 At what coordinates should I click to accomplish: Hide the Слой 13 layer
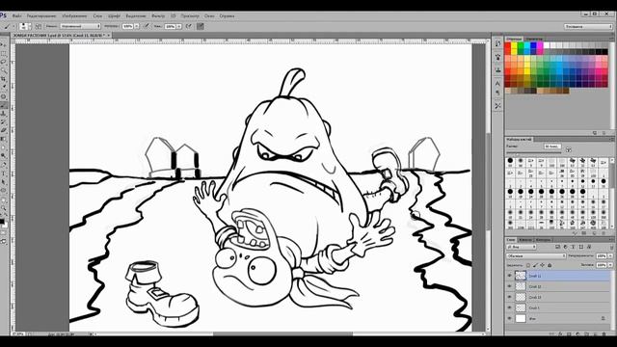click(509, 297)
